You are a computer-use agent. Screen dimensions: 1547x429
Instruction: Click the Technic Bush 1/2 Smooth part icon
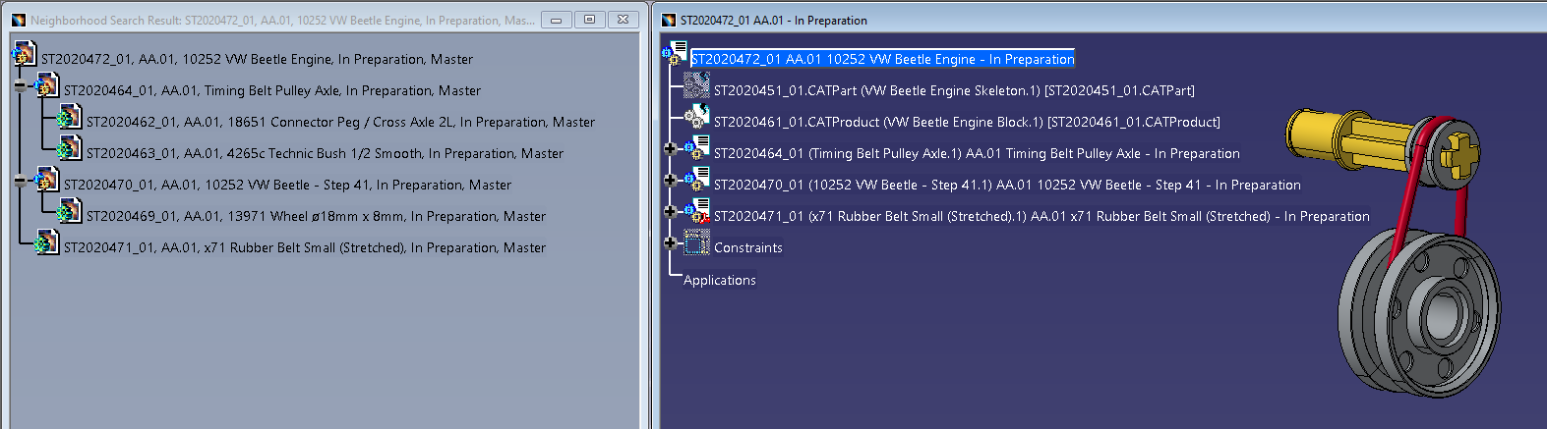pyautogui.click(x=68, y=149)
